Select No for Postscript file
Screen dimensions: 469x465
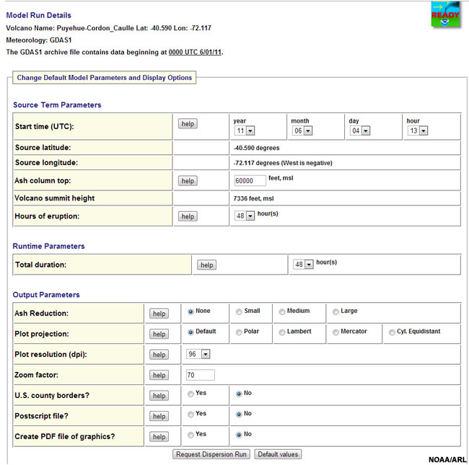[x=239, y=415]
